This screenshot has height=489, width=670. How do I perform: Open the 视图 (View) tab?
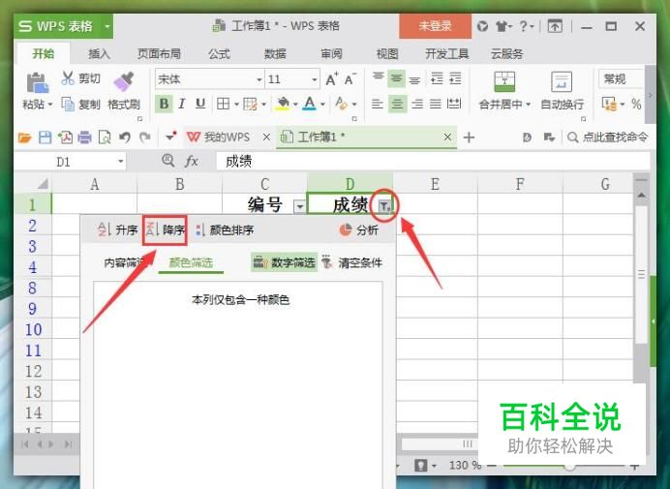click(387, 54)
